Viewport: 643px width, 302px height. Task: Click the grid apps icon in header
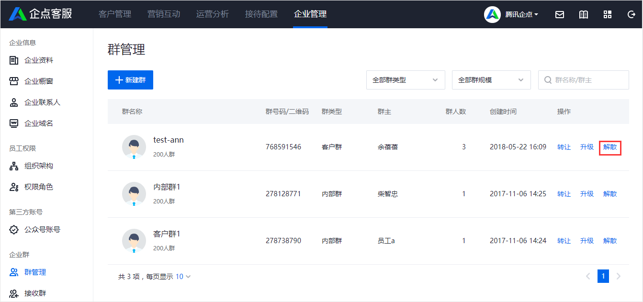point(607,14)
